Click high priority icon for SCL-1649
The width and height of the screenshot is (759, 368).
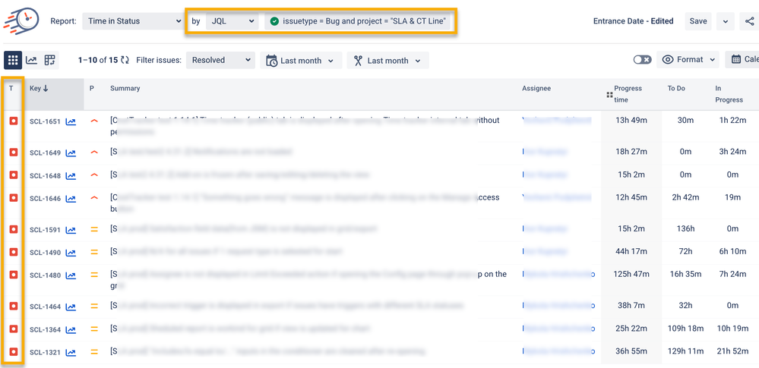pos(94,153)
